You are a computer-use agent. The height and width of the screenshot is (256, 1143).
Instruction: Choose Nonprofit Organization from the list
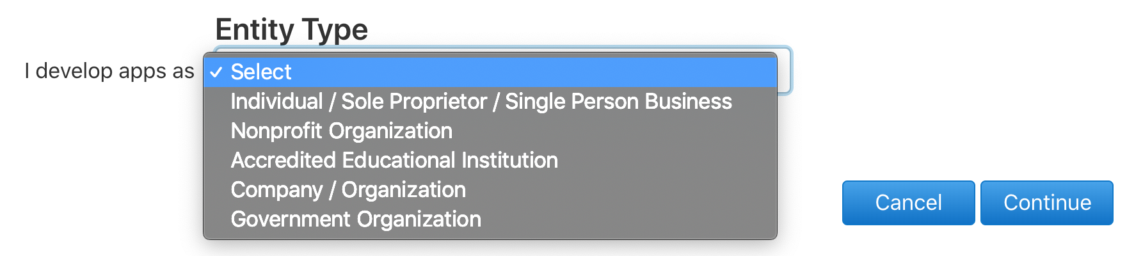(341, 131)
